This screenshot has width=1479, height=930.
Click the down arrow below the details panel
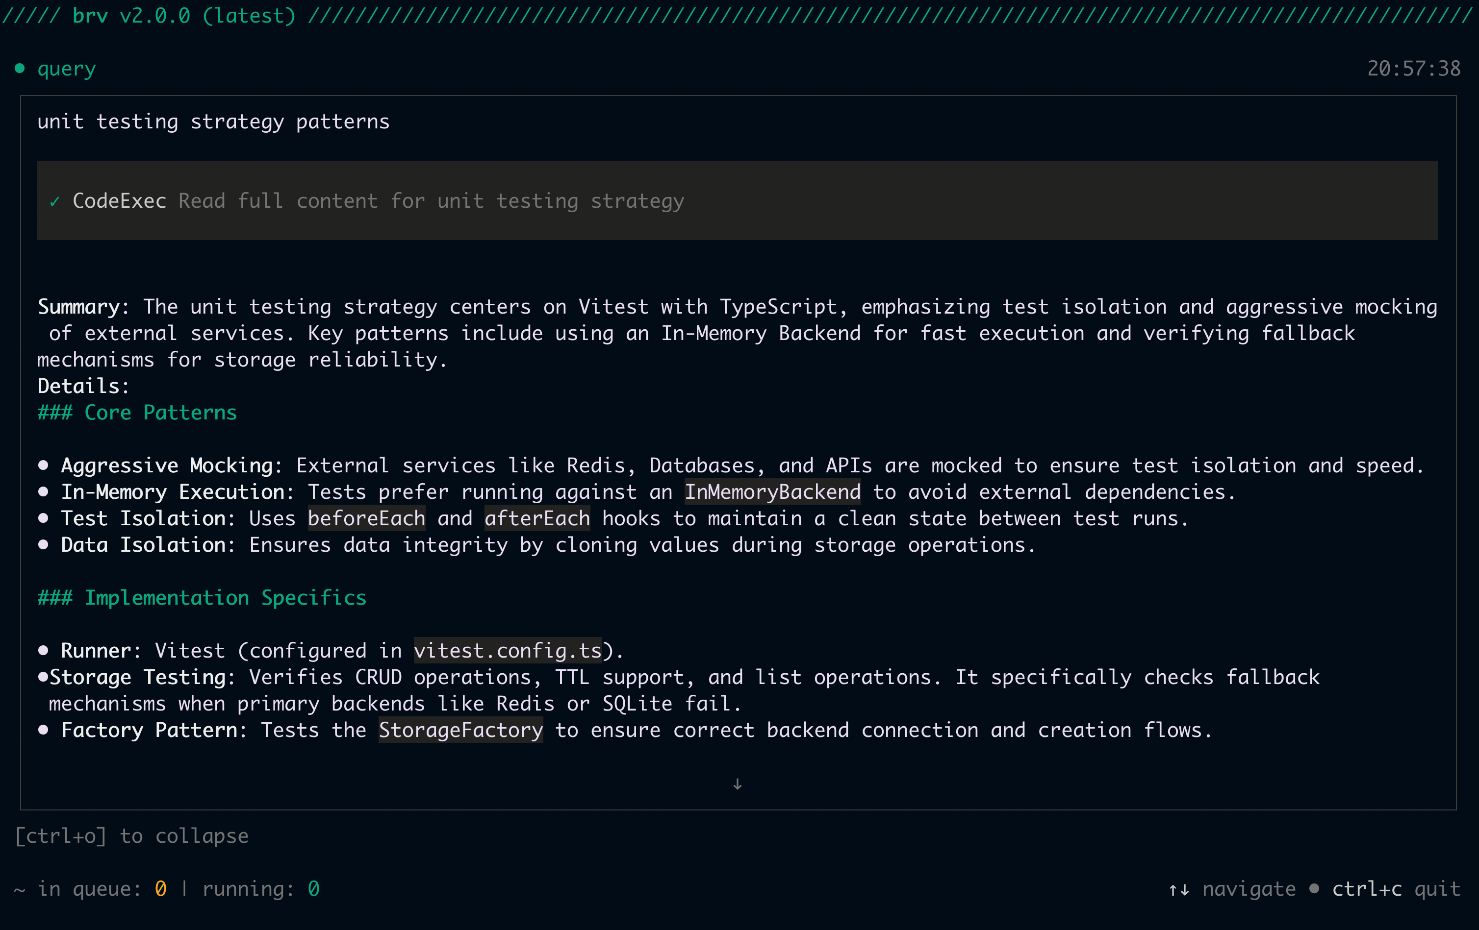[737, 784]
